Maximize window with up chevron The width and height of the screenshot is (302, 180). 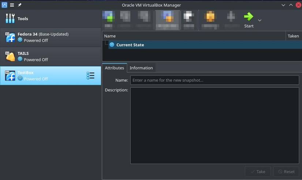click(291, 5)
